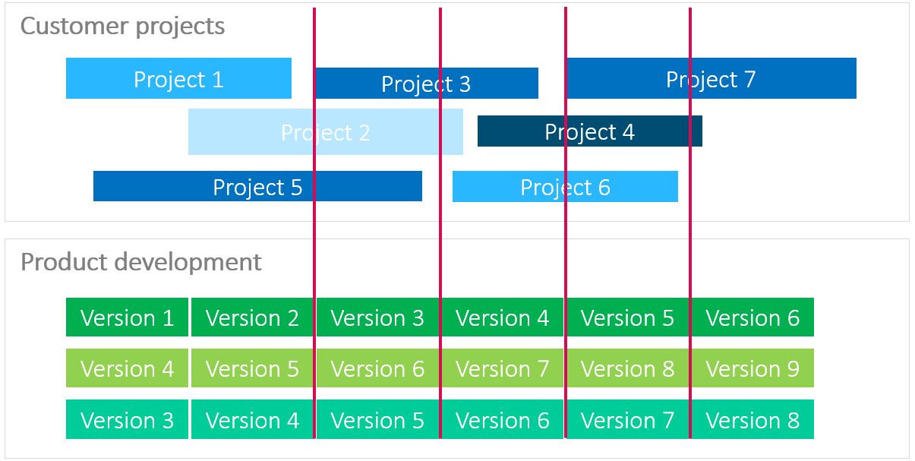The width and height of the screenshot is (915, 461).
Task: Click the Customer projects heading
Action: click(122, 26)
